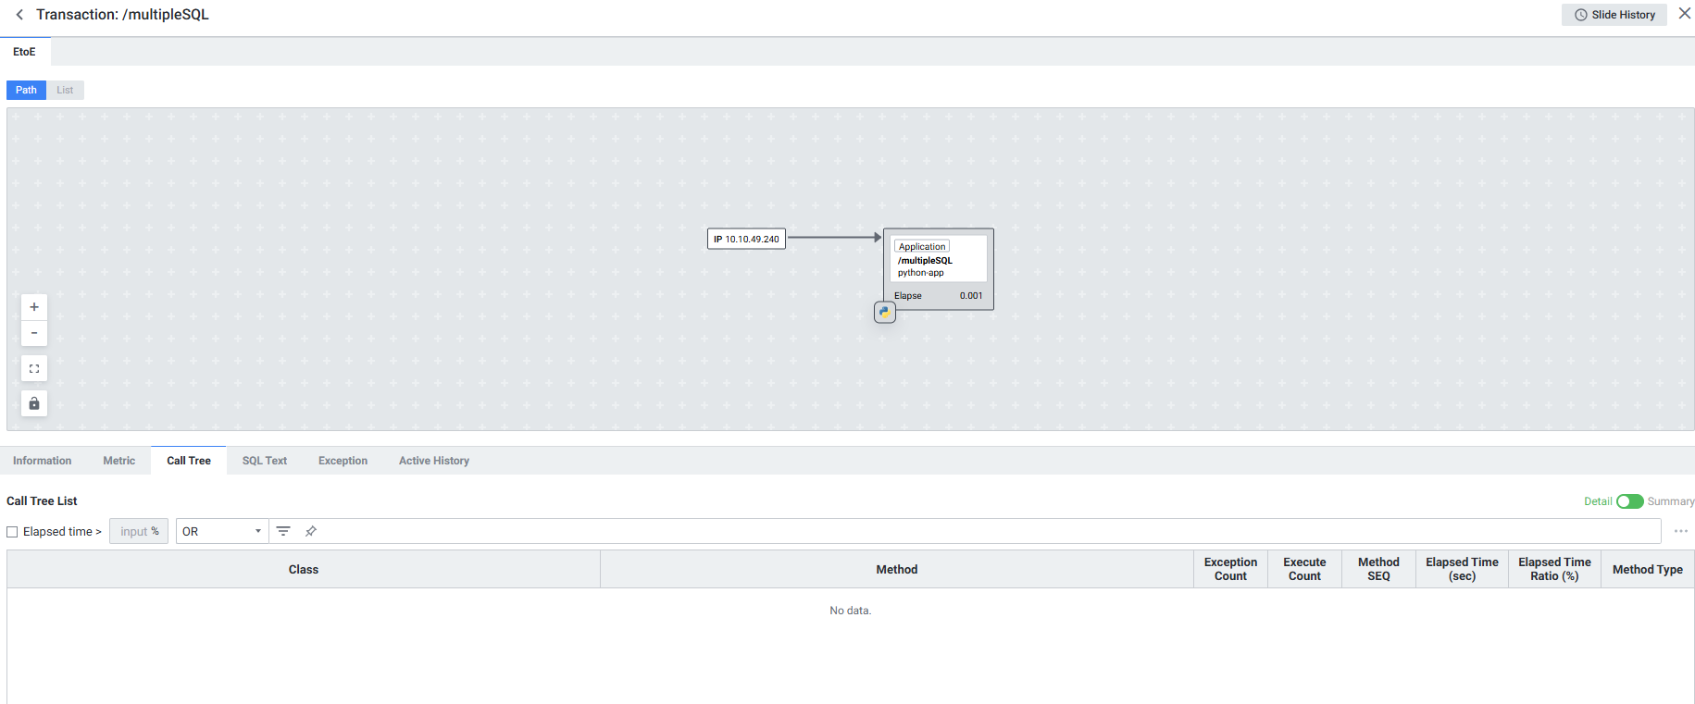This screenshot has height=704, width=1695.
Task: Open the filter icon in Call Tree toolbar
Action: click(x=283, y=531)
